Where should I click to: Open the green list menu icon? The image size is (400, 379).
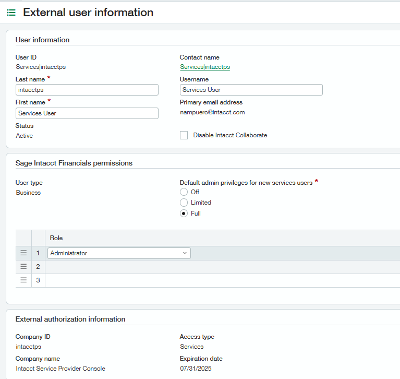[11, 12]
